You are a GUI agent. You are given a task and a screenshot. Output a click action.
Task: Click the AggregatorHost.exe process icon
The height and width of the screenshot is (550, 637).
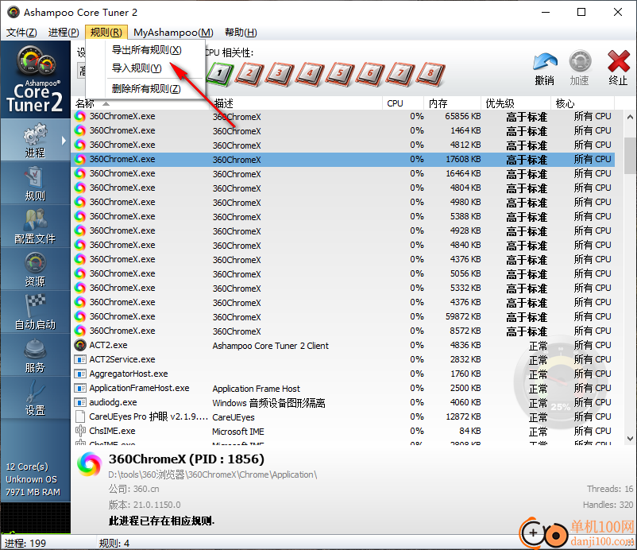[80, 374]
